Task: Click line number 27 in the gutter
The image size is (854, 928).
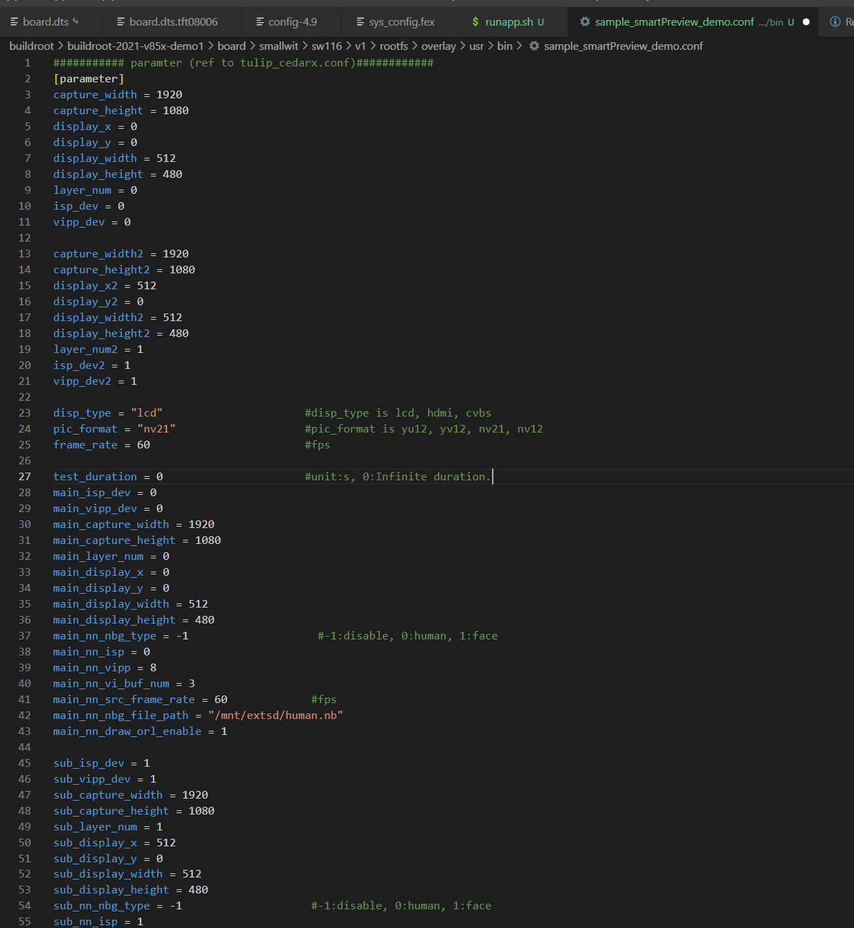Action: 25,477
